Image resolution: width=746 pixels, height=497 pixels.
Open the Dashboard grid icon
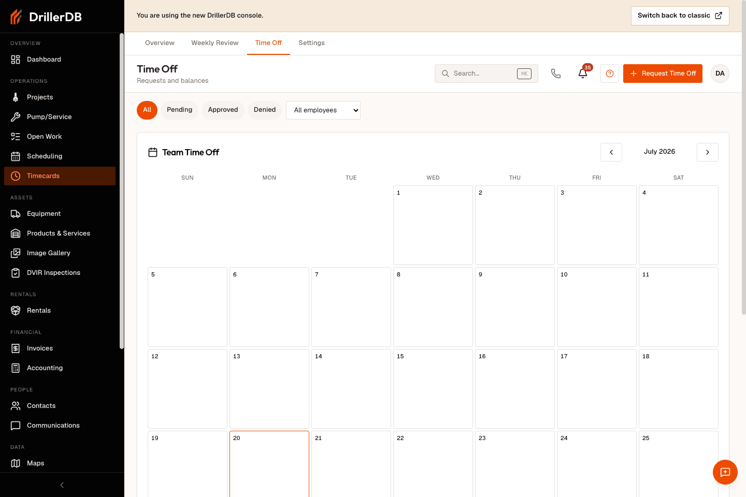[16, 60]
